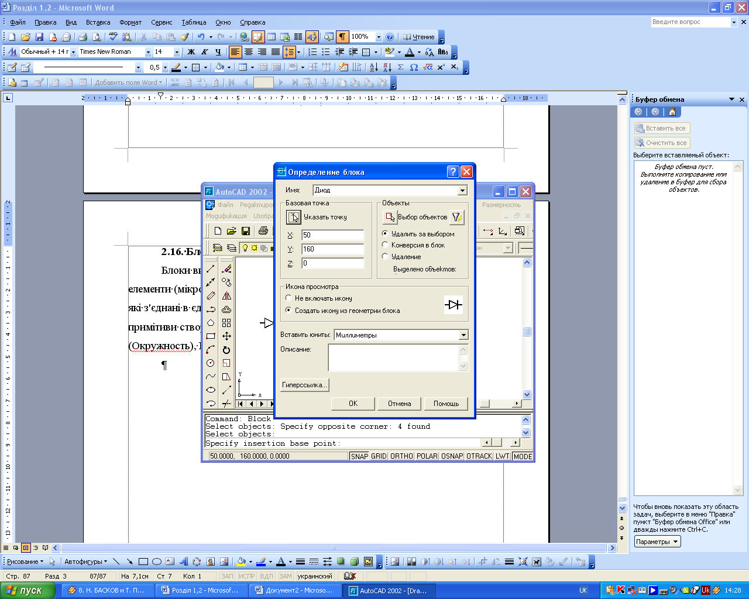Click text highlight color button

(x=390, y=52)
